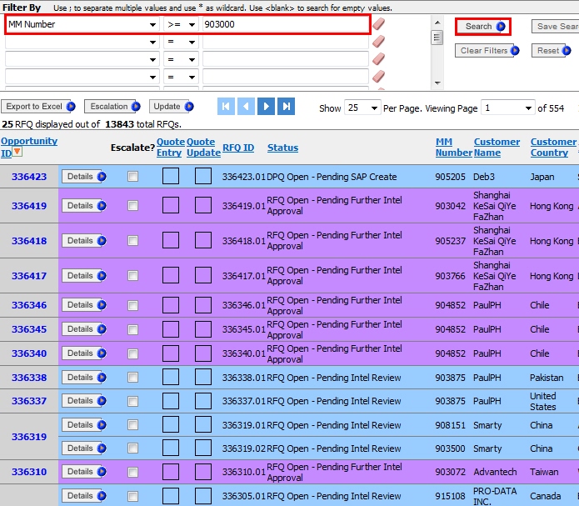Open Quote Entry box for RFQ 336417.01
The width and height of the screenshot is (579, 506).
[171, 275]
